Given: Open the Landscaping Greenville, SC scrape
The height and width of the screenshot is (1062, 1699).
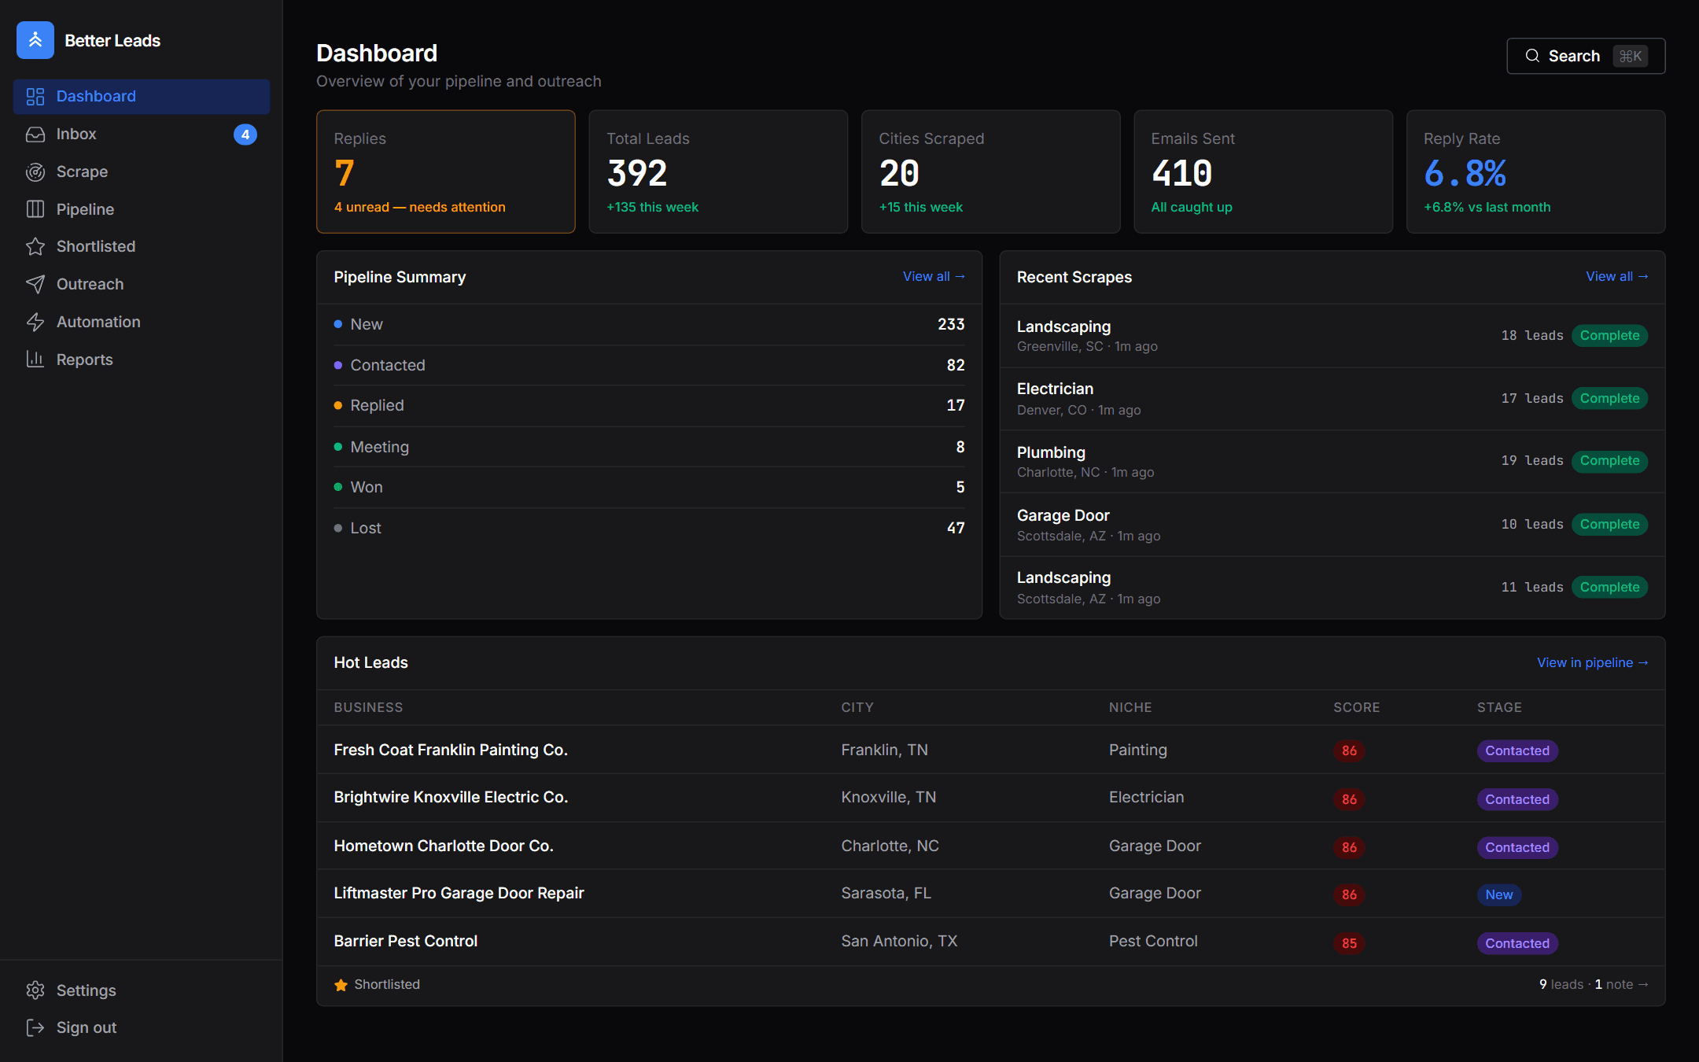Looking at the screenshot, I should pyautogui.click(x=1332, y=336).
